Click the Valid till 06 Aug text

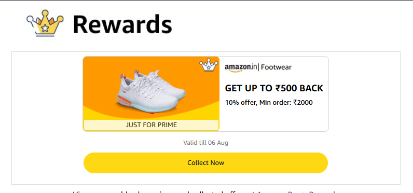point(205,143)
